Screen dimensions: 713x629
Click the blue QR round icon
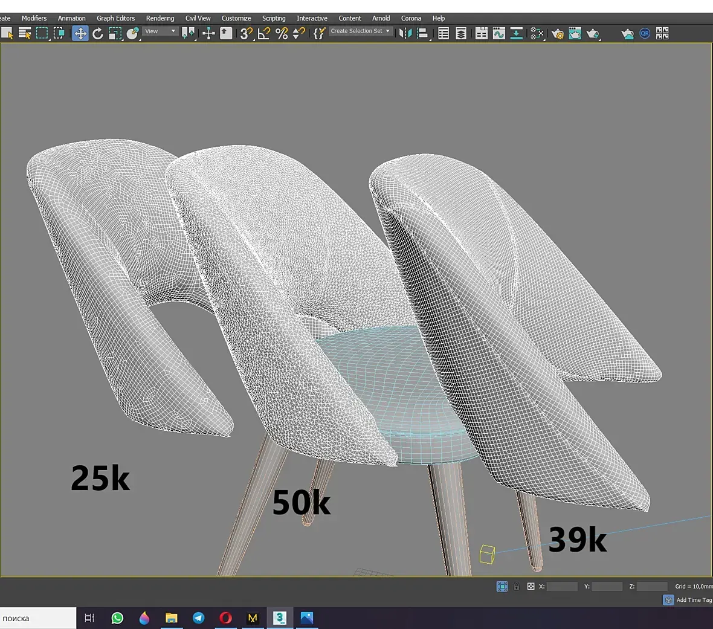[x=645, y=33]
